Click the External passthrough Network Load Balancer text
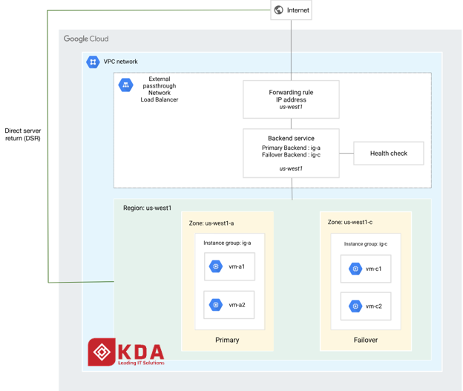 click(x=160, y=89)
